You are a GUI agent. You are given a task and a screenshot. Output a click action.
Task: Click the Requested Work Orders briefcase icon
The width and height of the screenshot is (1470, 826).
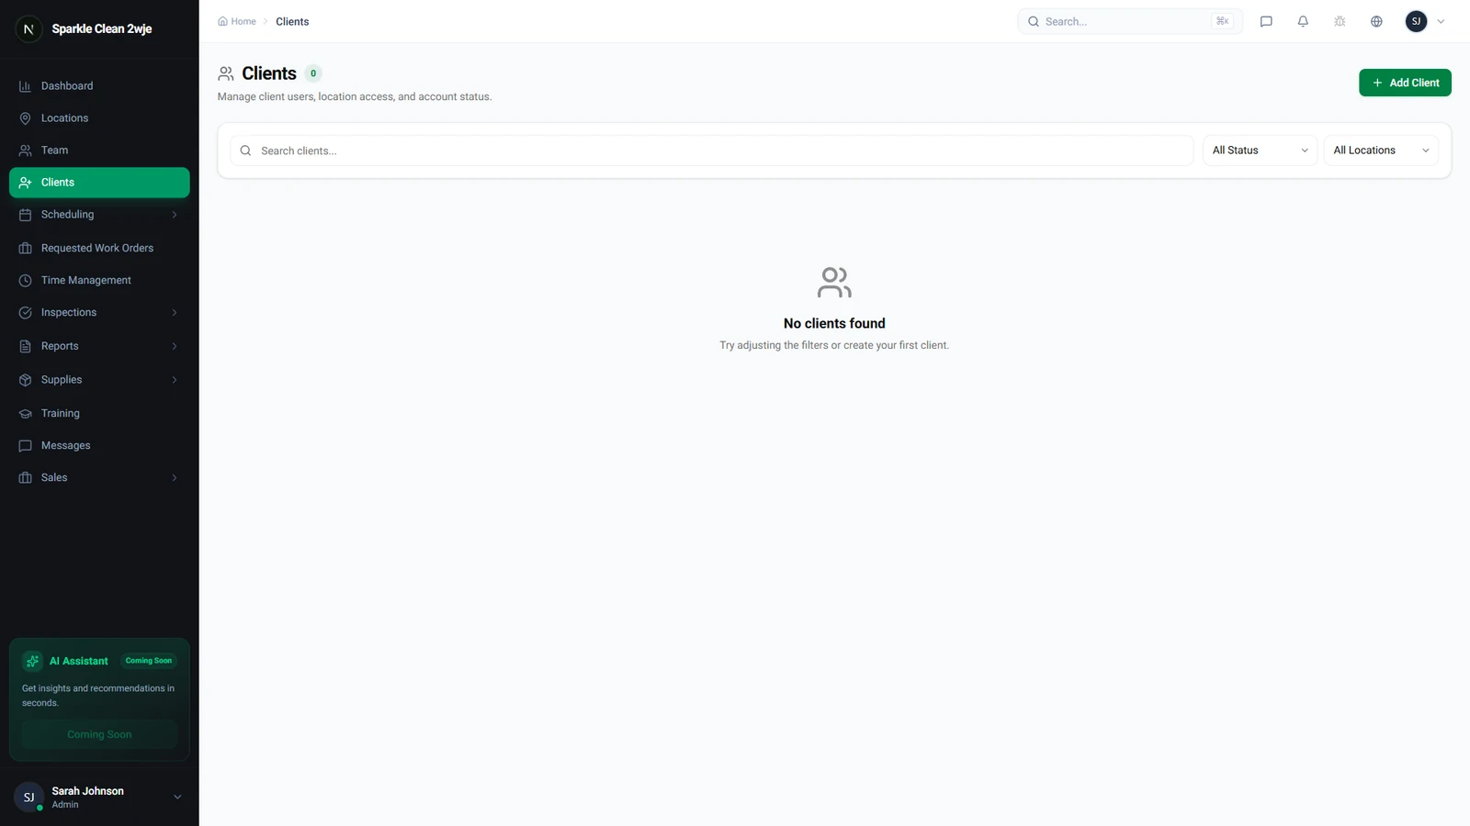(25, 249)
